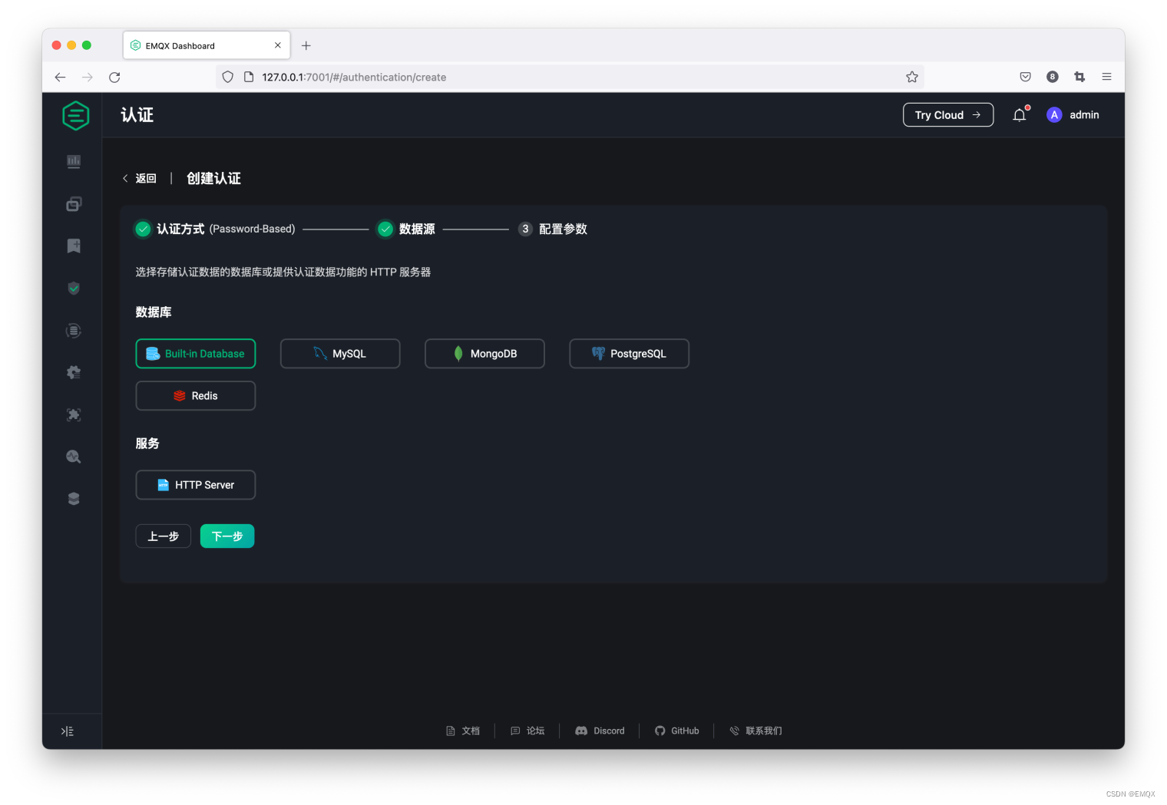This screenshot has width=1167, height=805.
Task: Select the HTTP Server service option
Action: point(195,484)
